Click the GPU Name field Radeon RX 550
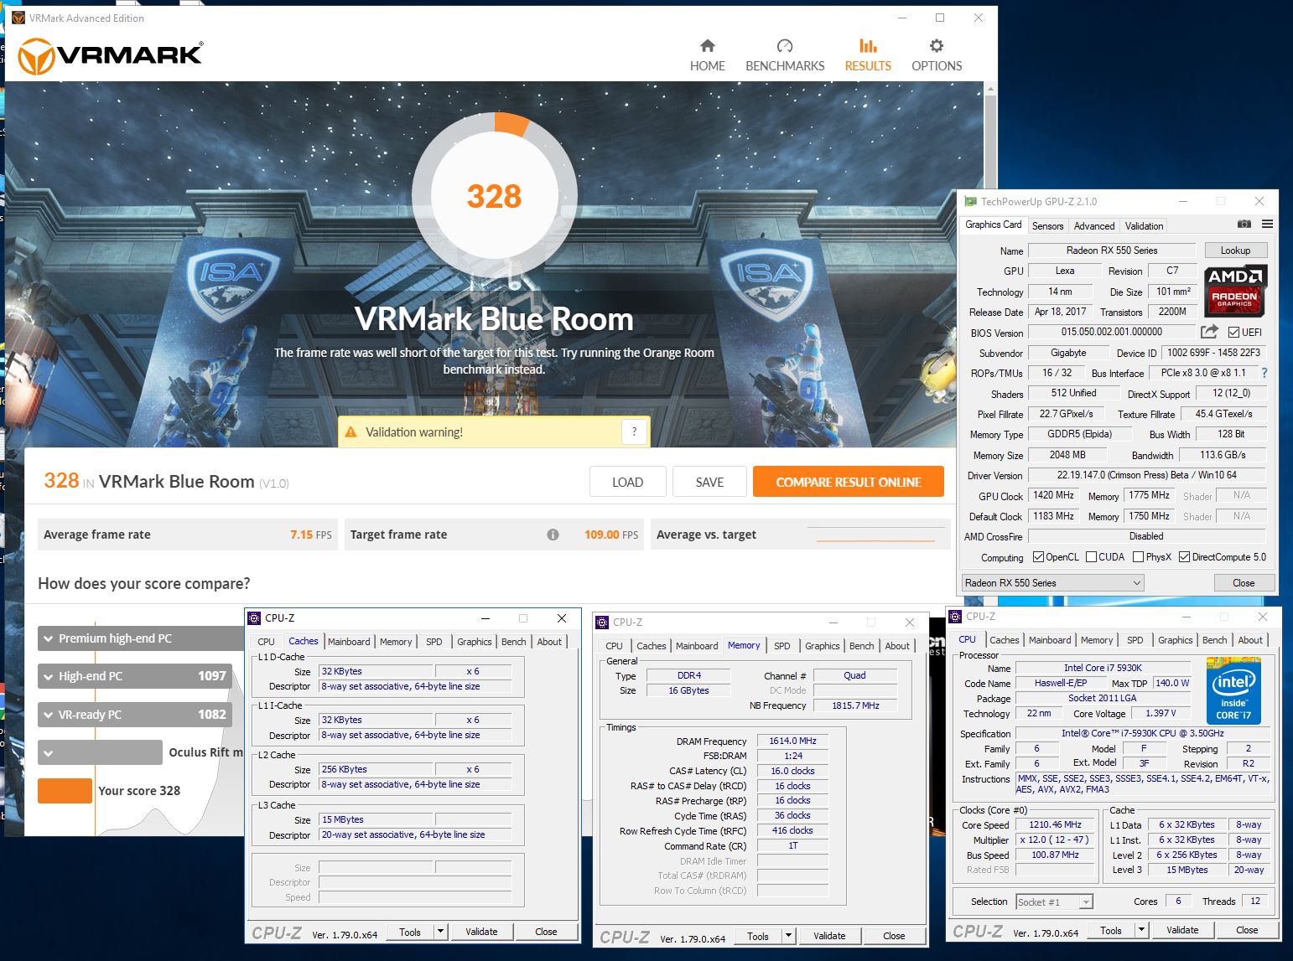The width and height of the screenshot is (1293, 961). 1112,251
